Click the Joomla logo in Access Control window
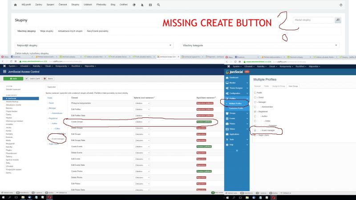Image resolution: width=356 pixels, height=200 pixels. [x=4, y=66]
